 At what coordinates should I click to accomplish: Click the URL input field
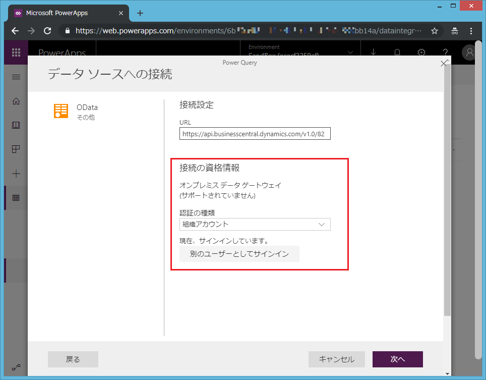(x=255, y=134)
